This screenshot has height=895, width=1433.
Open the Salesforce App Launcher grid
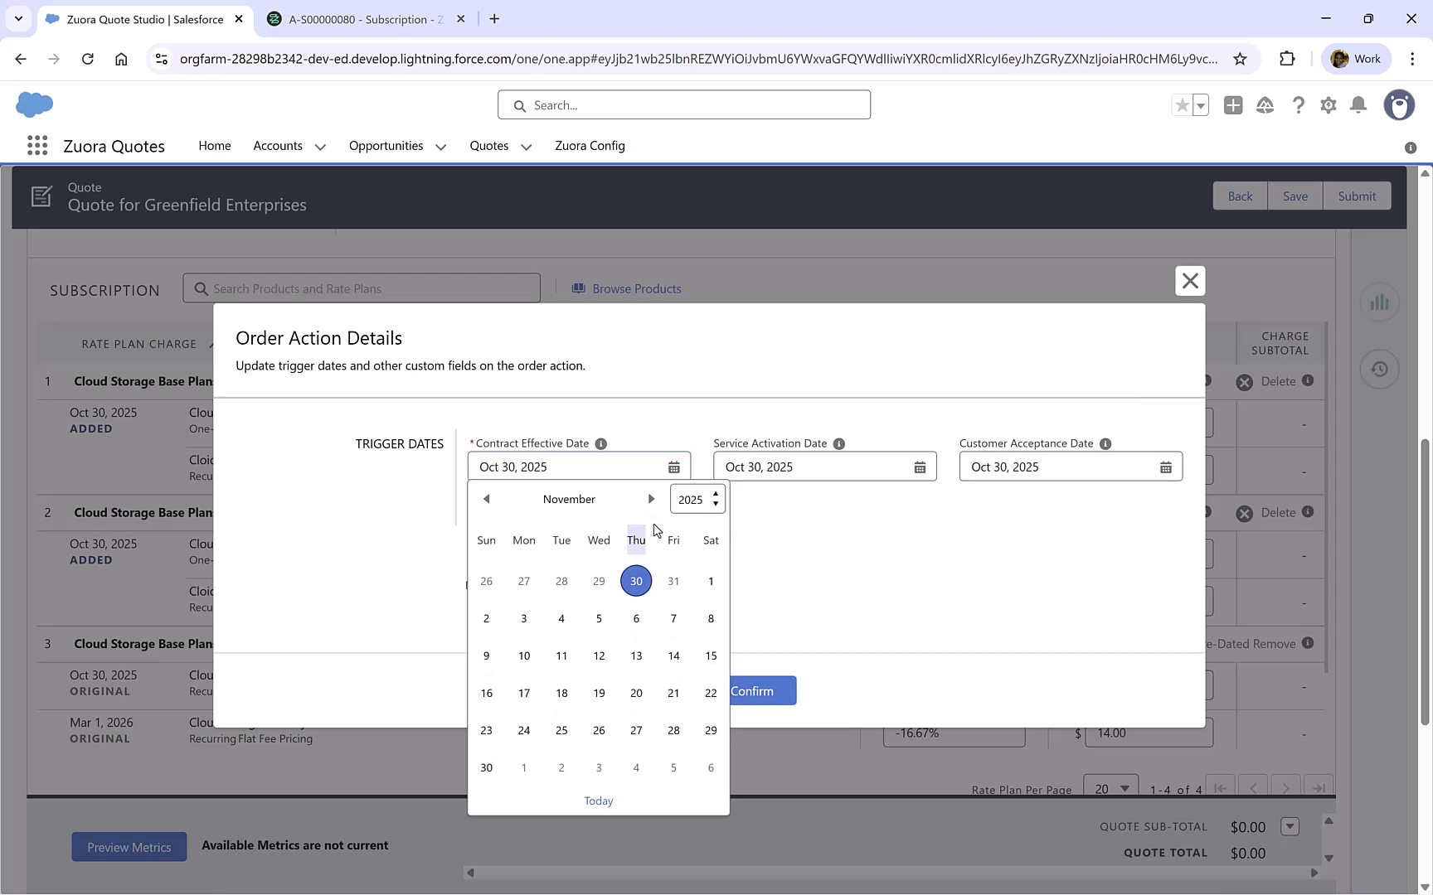36,145
